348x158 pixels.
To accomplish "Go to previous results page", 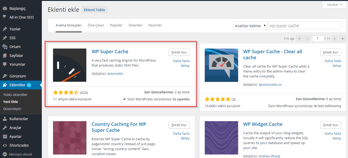I will [x=307, y=38].
